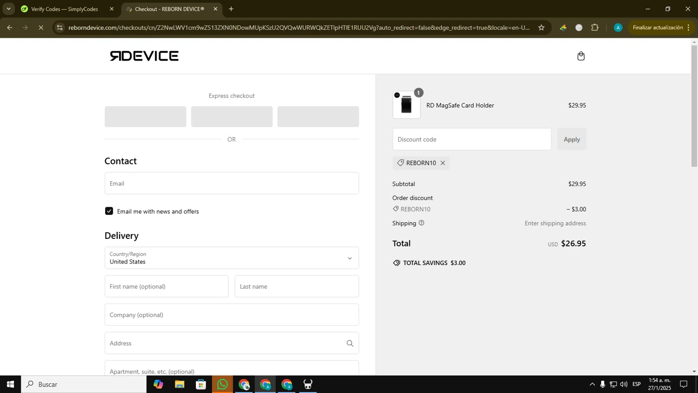Click the first express checkout button
The image size is (698, 393).
[145, 116]
